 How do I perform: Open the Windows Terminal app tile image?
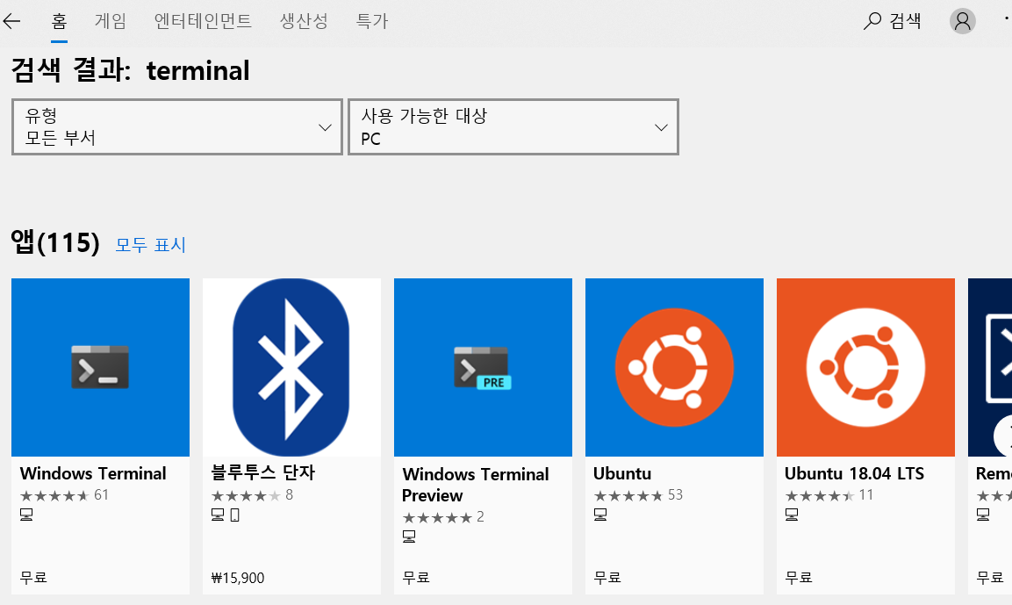101,367
